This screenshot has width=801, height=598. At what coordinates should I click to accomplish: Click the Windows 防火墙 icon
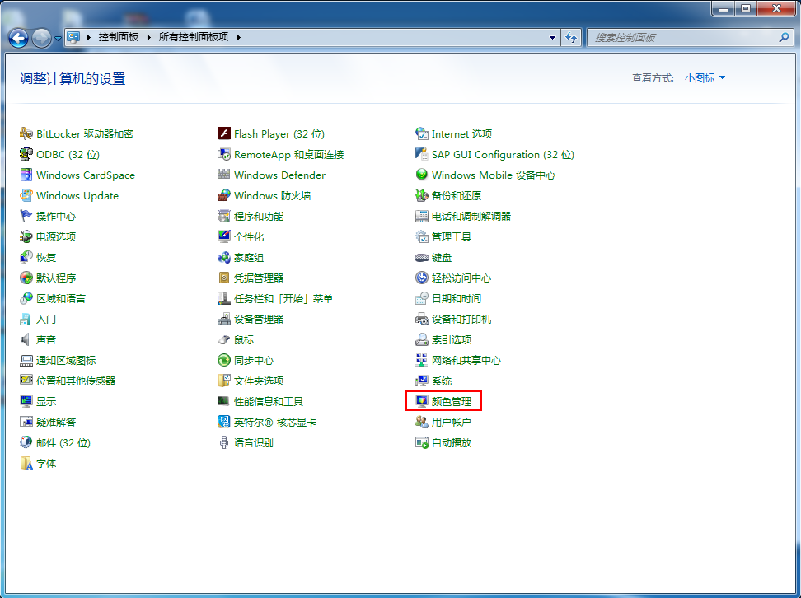click(x=224, y=195)
